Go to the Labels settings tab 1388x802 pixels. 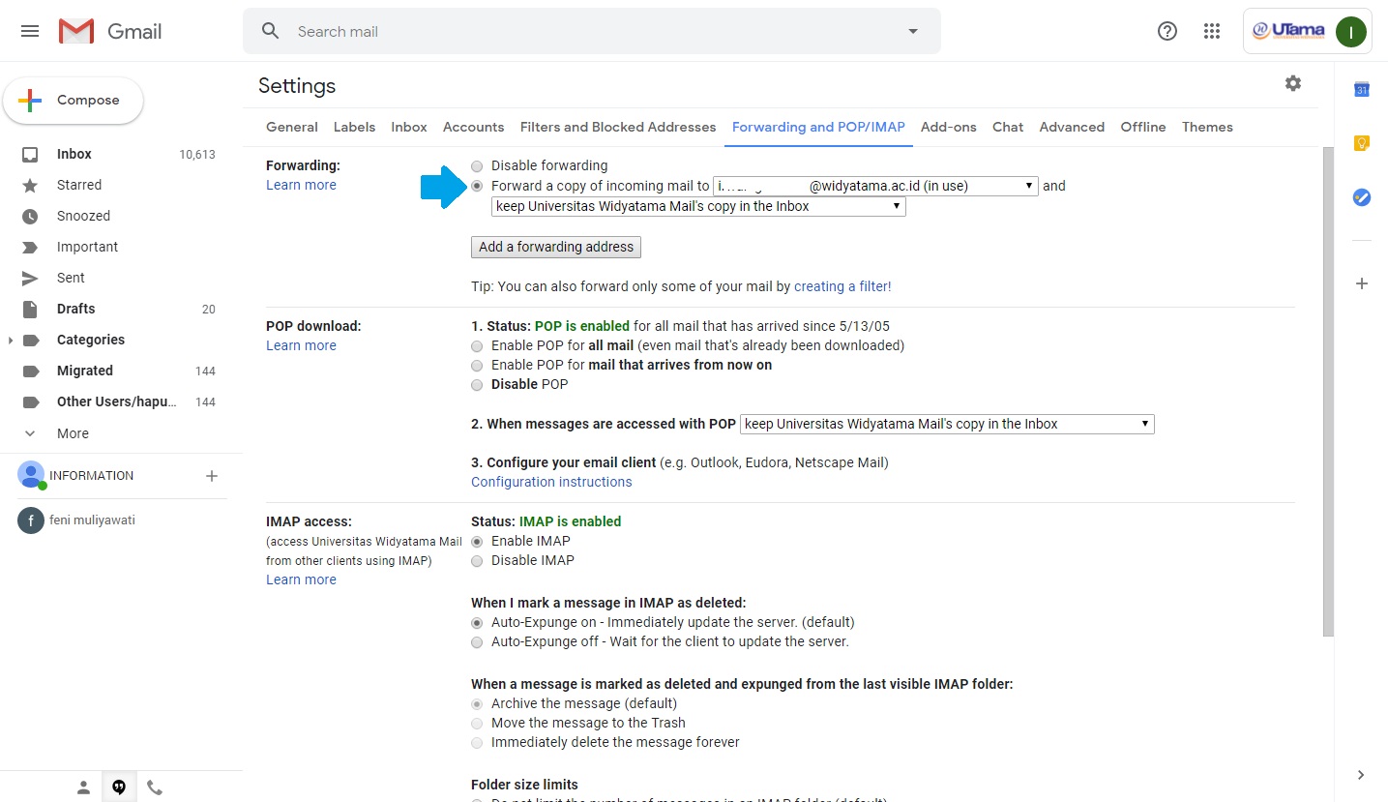[x=354, y=127]
